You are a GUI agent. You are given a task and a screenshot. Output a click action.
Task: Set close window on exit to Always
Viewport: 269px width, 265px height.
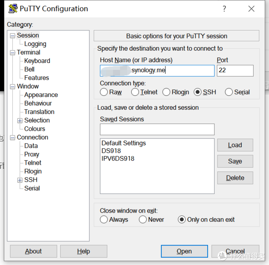[104, 219]
